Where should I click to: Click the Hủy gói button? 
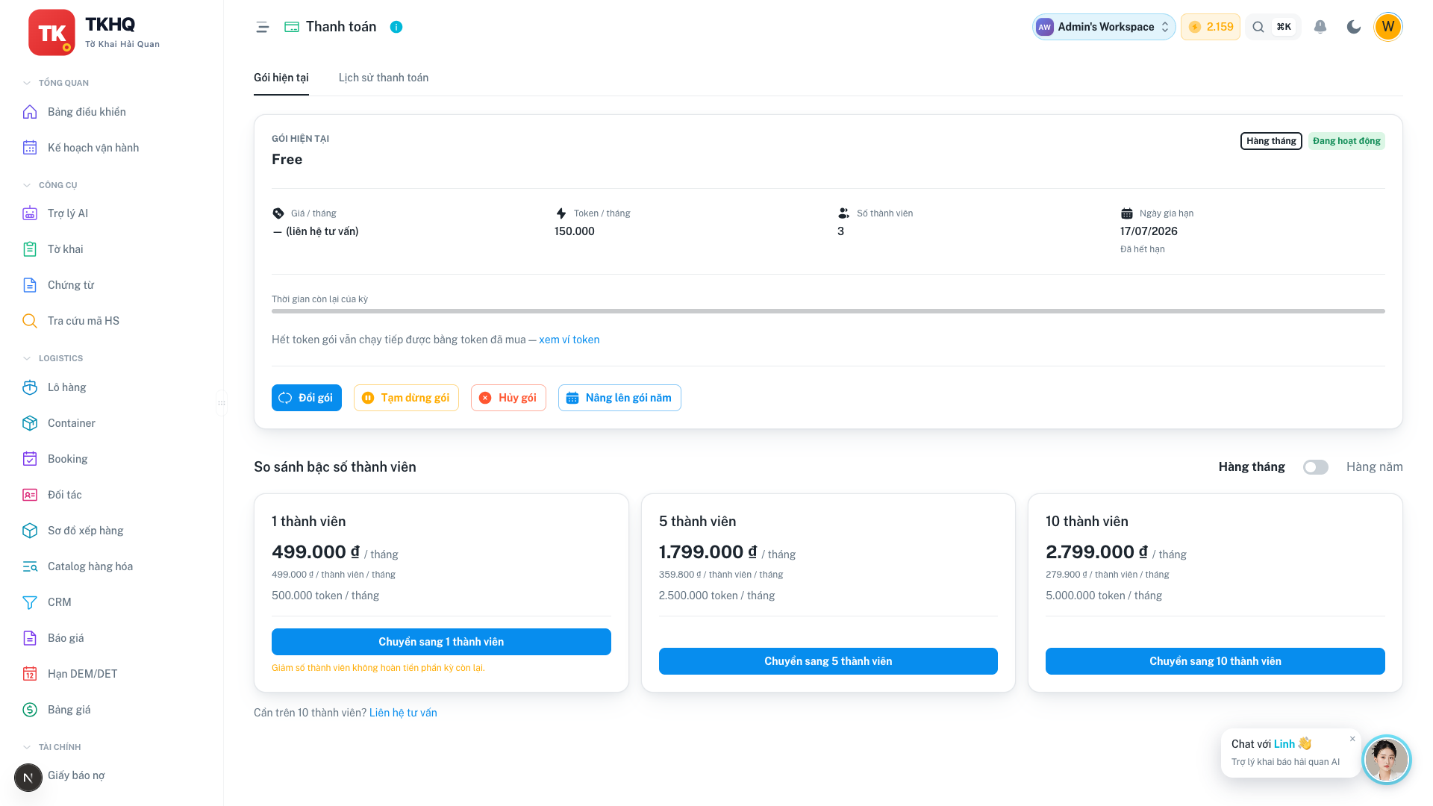pyautogui.click(x=508, y=398)
